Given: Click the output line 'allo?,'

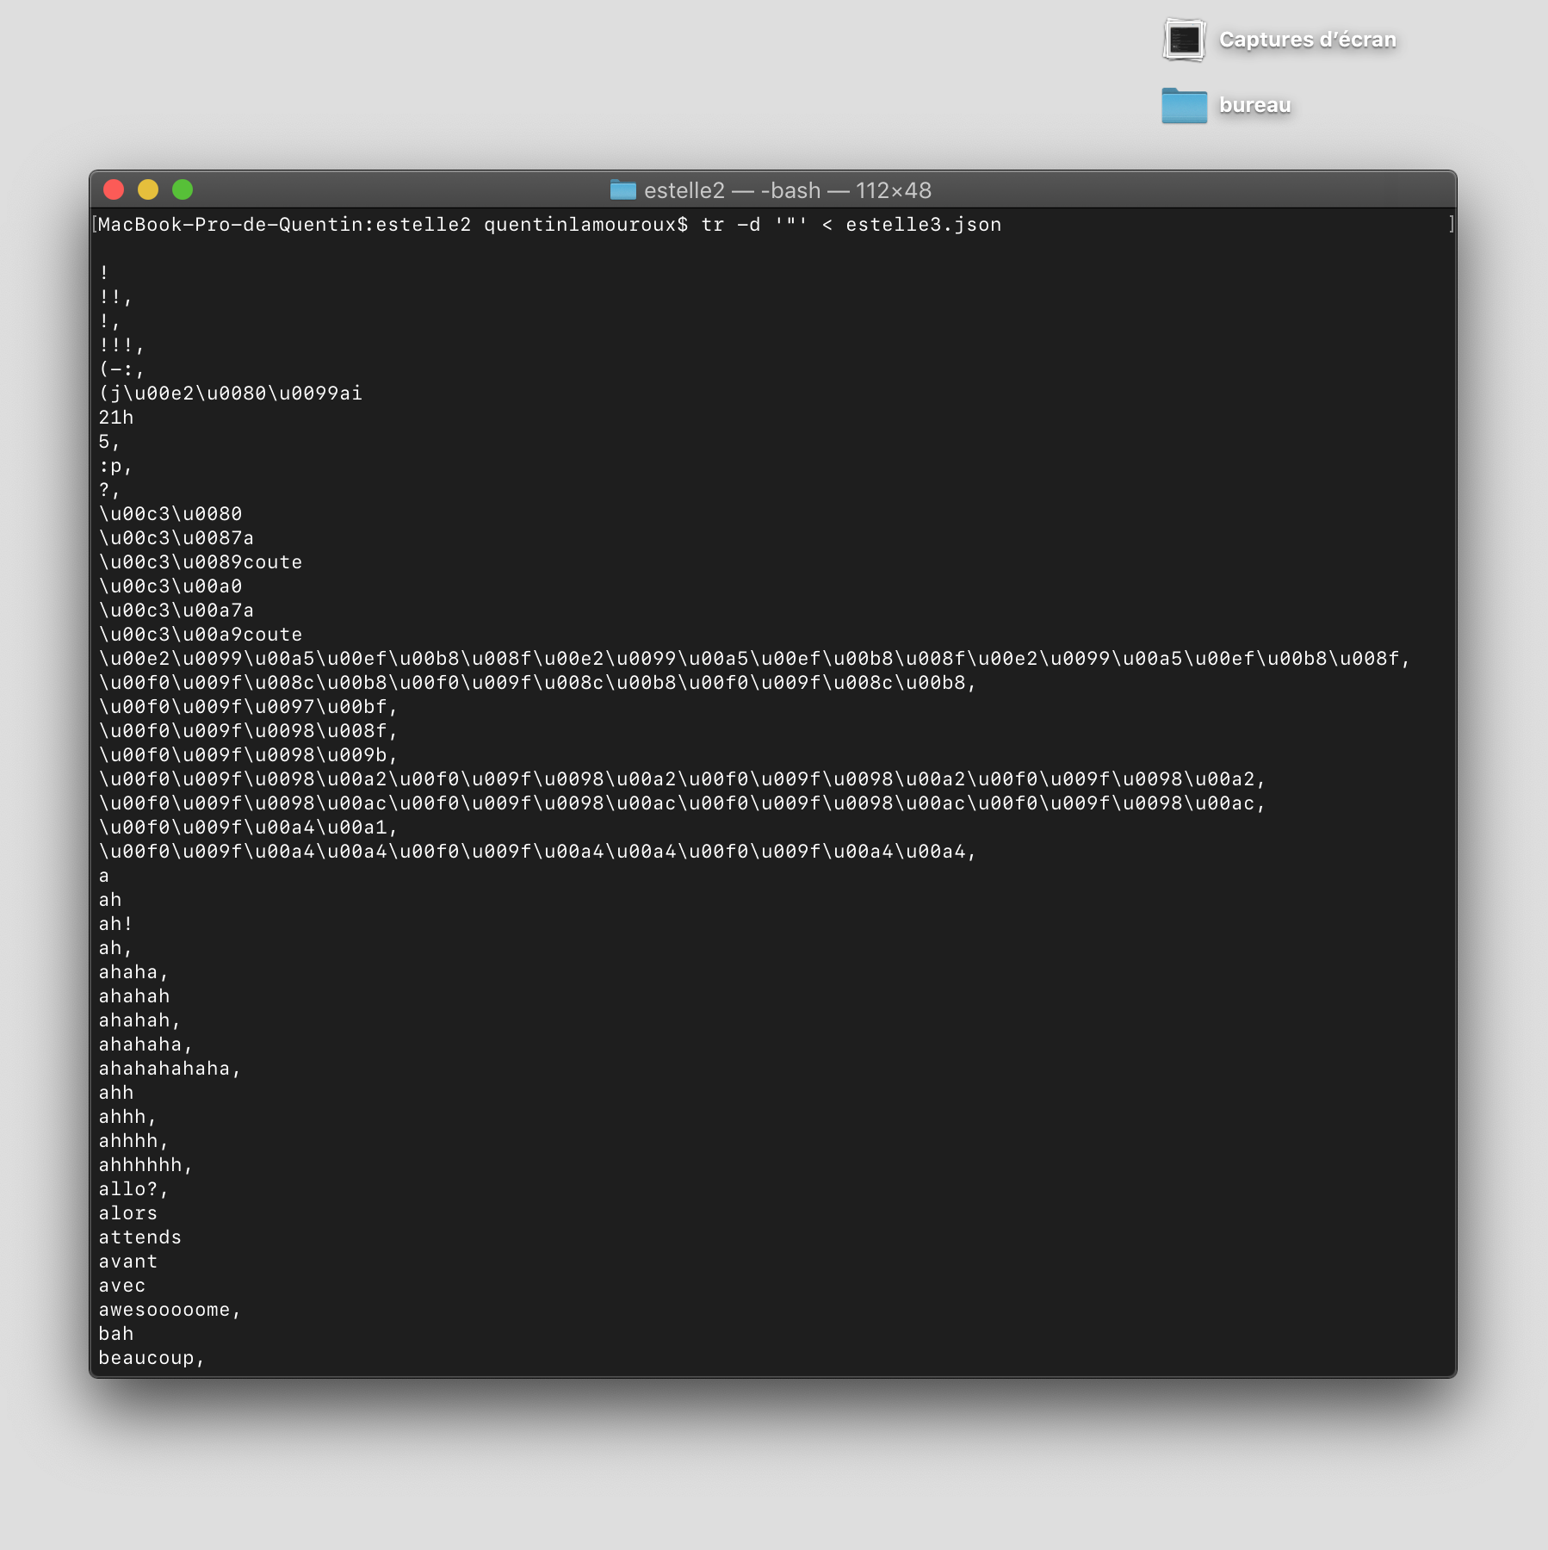Looking at the screenshot, I should (133, 1189).
